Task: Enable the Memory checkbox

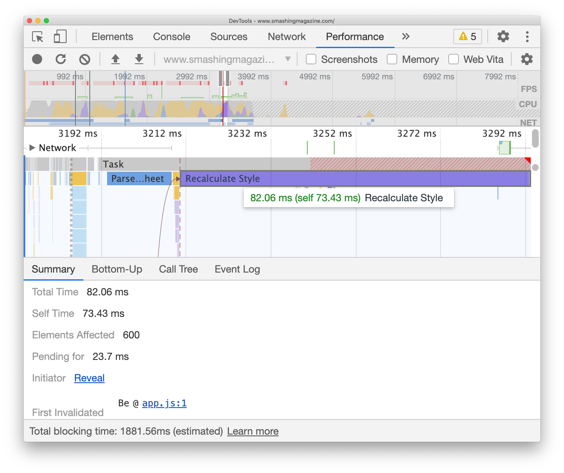Action: [392, 59]
